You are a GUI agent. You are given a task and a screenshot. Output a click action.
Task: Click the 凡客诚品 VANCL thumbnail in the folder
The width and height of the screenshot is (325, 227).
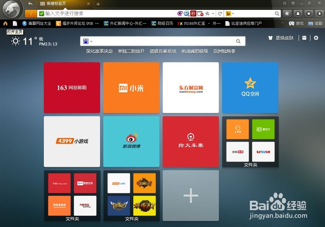85,206
